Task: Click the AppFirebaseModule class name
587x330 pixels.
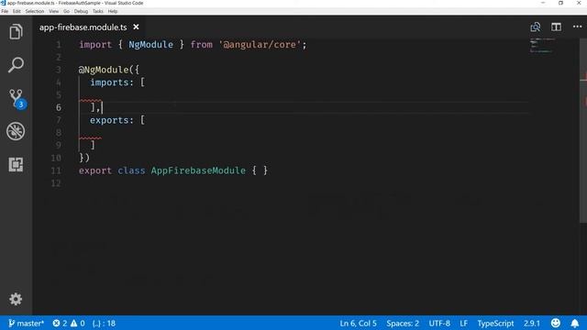Action: click(x=198, y=170)
